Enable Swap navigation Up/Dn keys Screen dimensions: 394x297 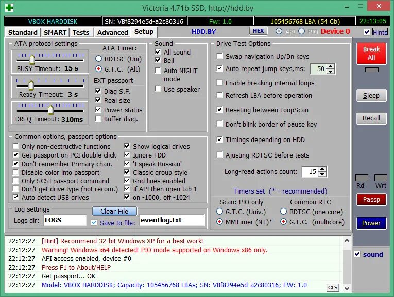[x=219, y=56]
